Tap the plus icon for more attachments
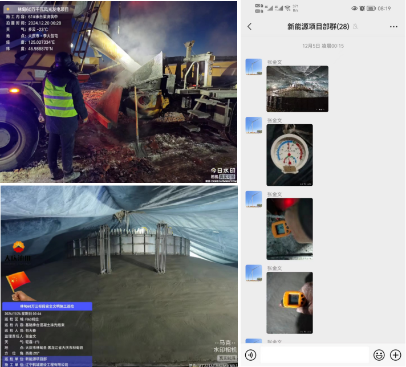The height and width of the screenshot is (367, 406). [395, 355]
